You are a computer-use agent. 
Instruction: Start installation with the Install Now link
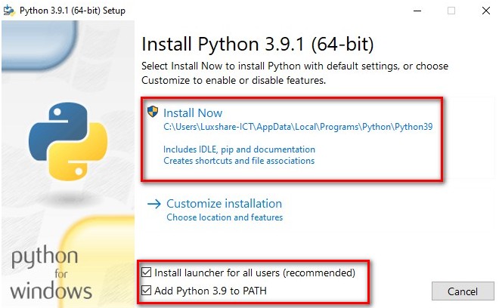pos(193,113)
